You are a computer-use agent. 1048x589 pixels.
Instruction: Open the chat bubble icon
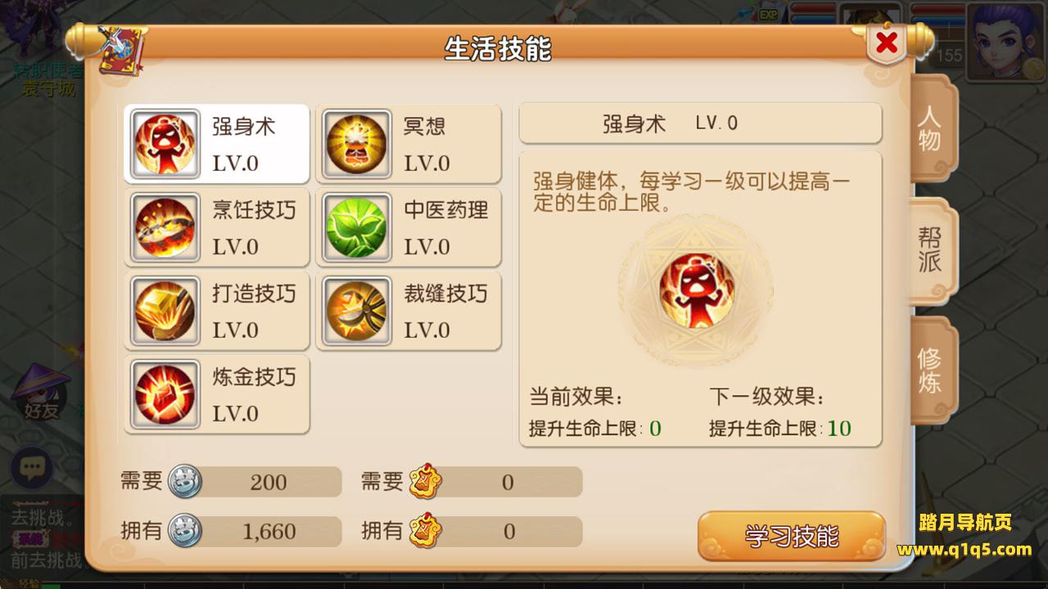(32, 469)
